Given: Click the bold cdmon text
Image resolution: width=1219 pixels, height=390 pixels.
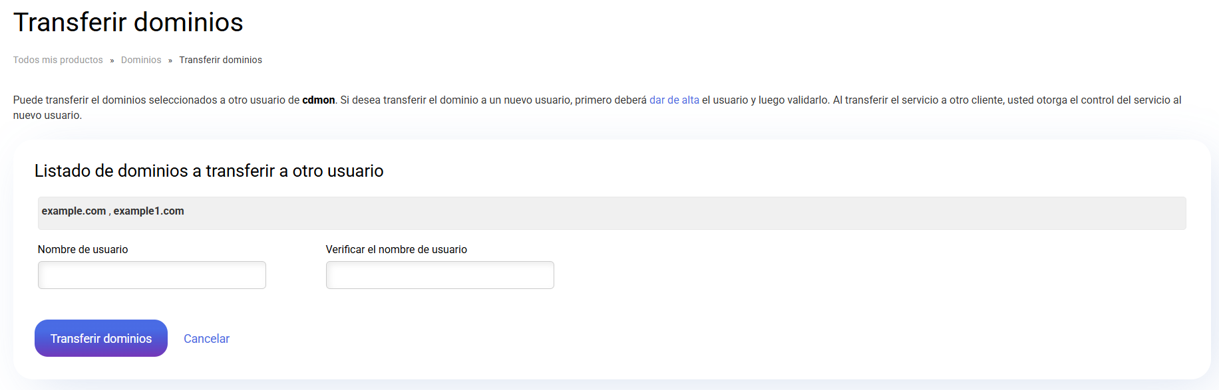Looking at the screenshot, I should coord(318,100).
